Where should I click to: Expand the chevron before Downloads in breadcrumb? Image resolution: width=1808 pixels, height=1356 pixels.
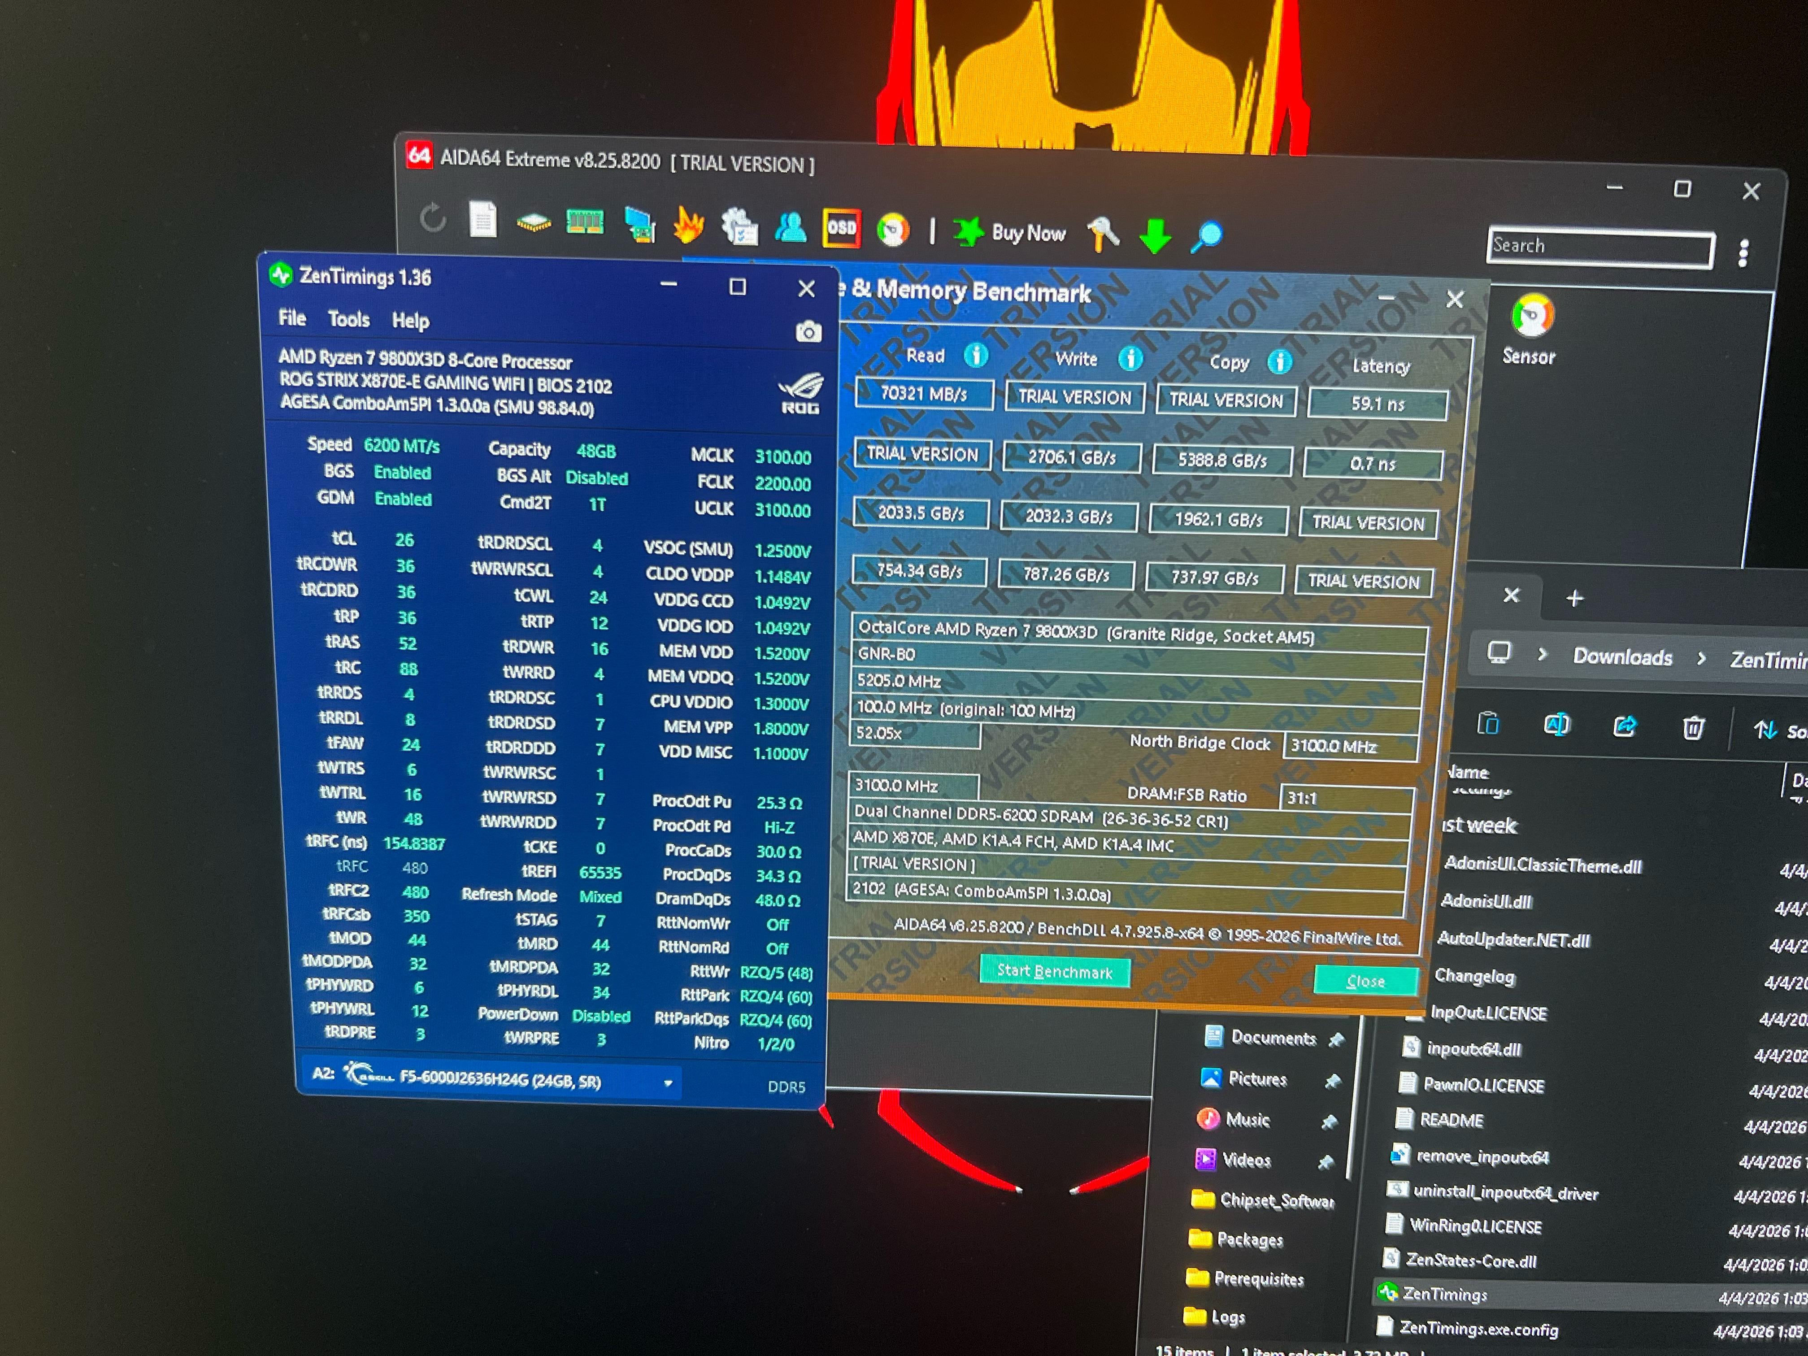click(x=1543, y=655)
